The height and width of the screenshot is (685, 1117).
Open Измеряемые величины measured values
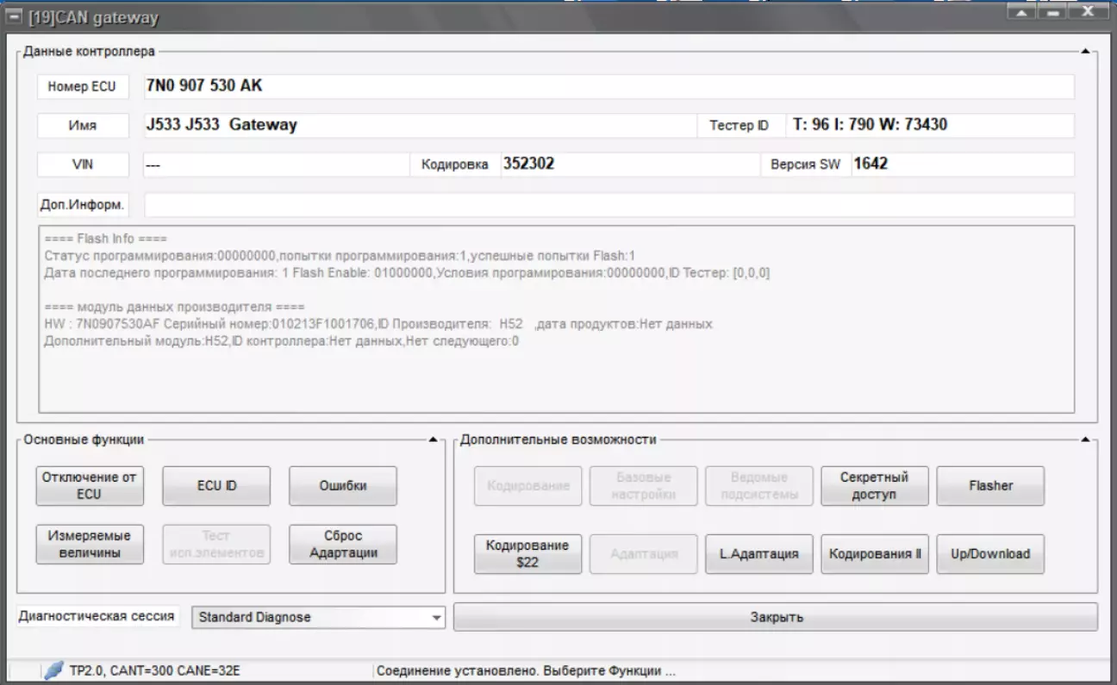[x=90, y=545]
